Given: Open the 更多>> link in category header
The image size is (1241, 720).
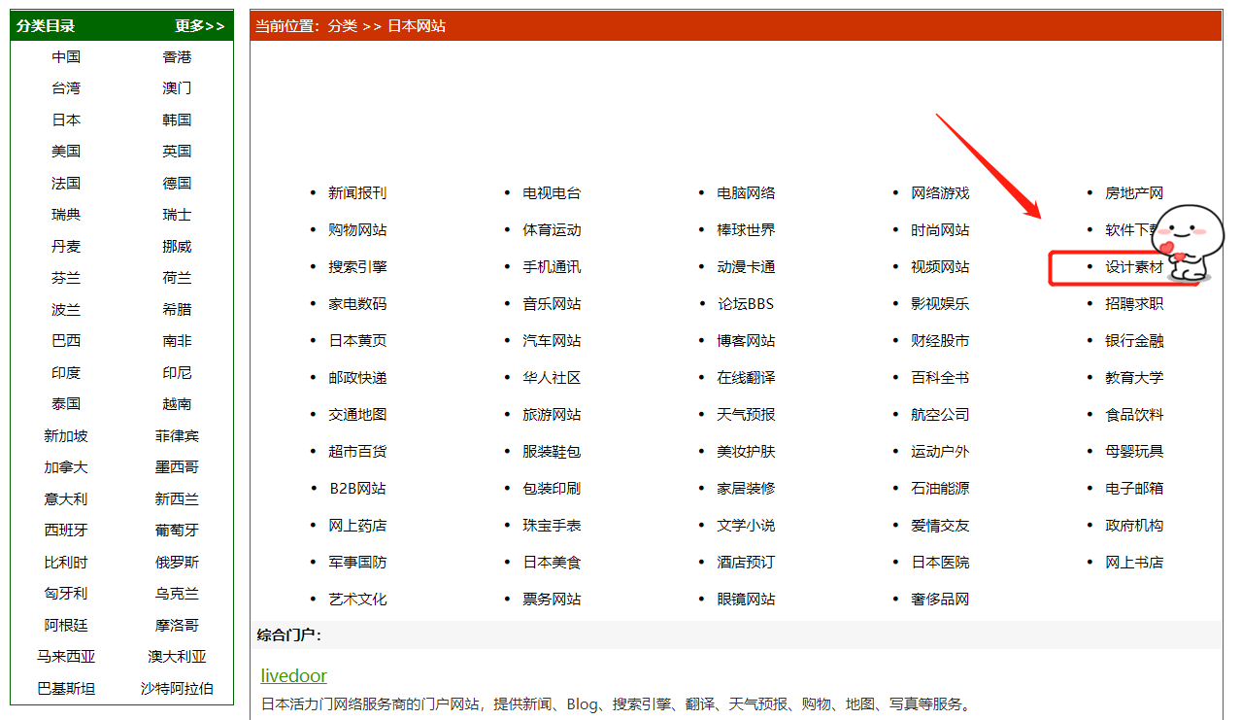Looking at the screenshot, I should tap(200, 26).
